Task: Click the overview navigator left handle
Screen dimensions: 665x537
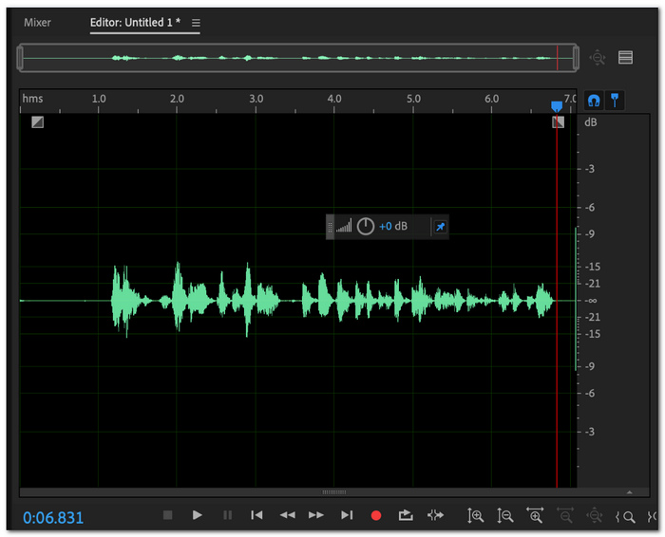Action: tap(20, 57)
